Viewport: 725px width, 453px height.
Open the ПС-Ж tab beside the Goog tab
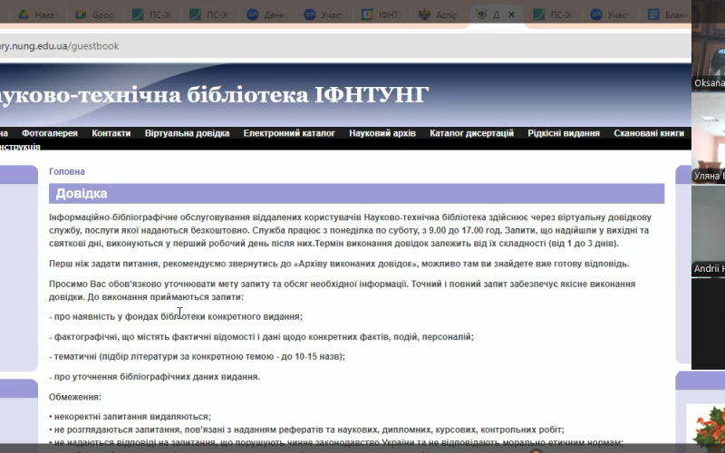(x=152, y=14)
